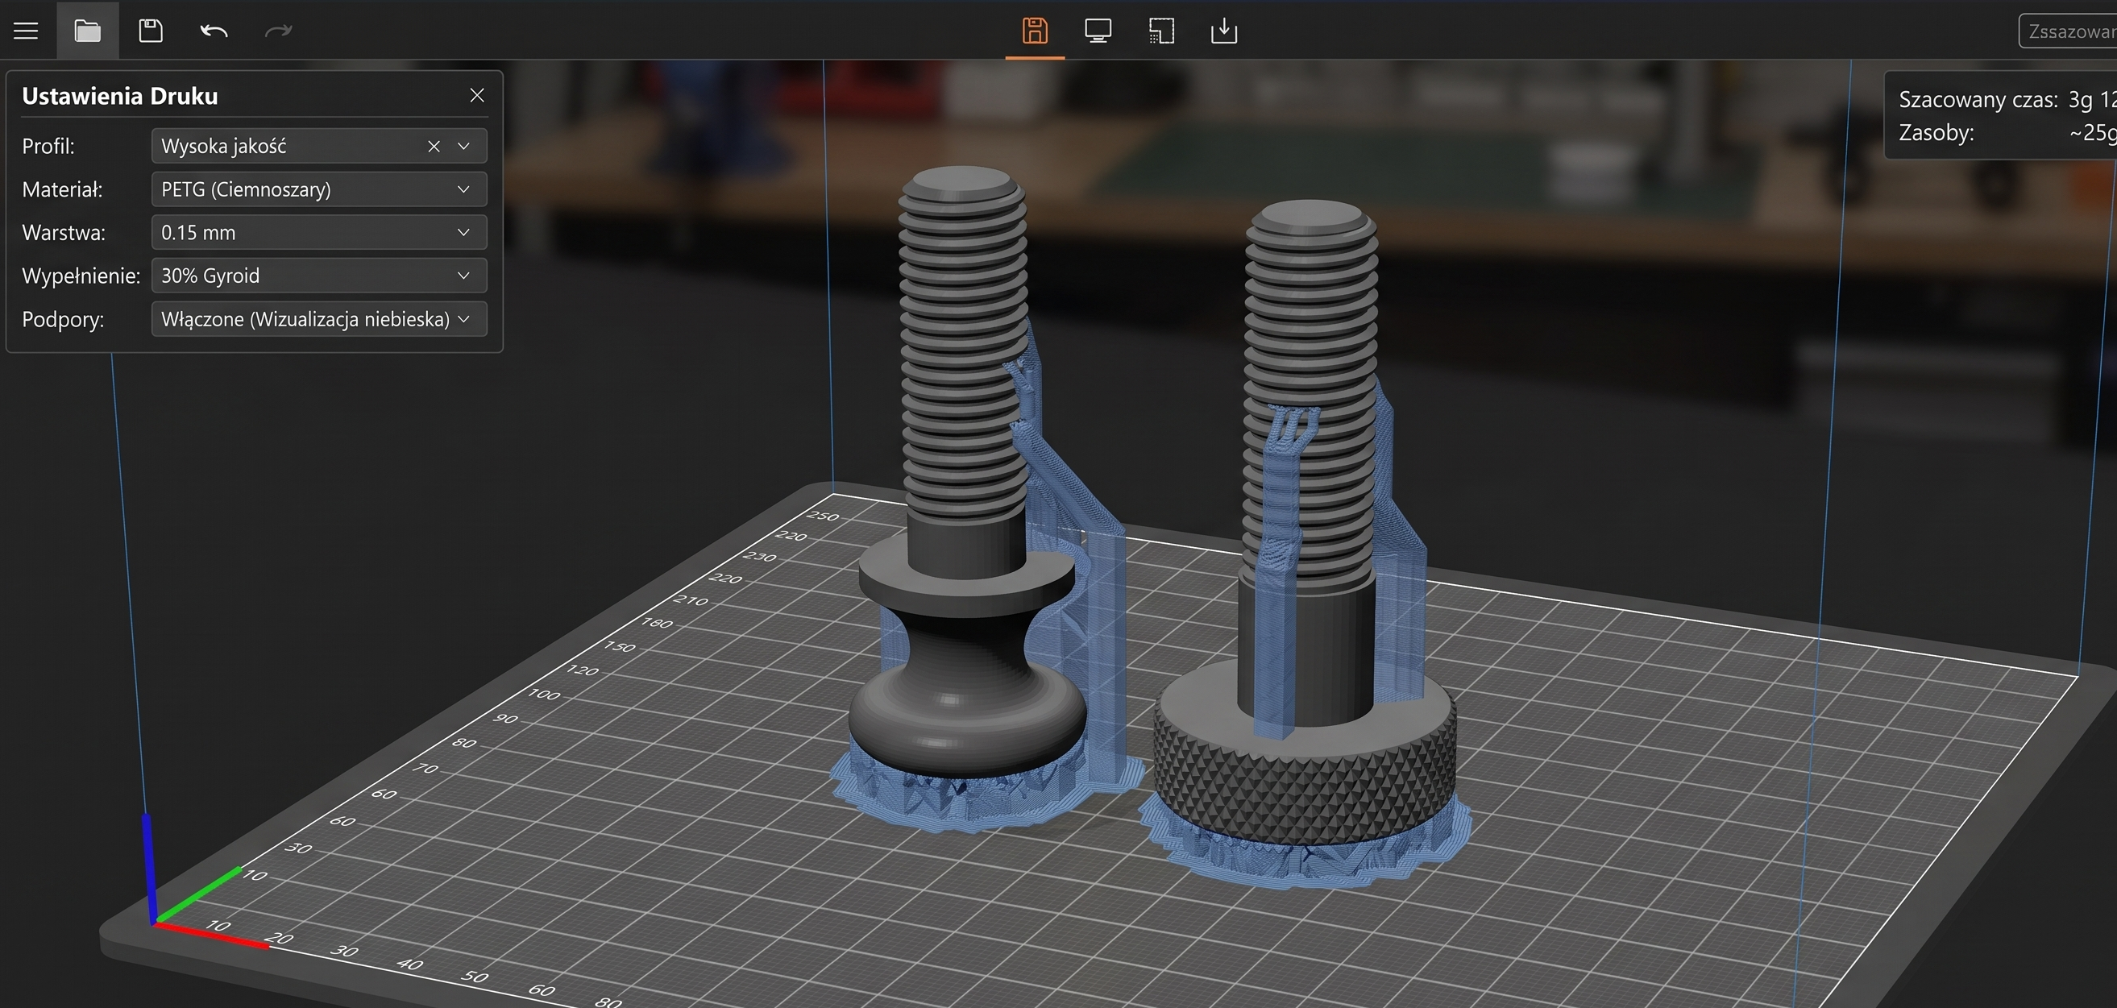Click the green Y axis of the gizmo

tap(200, 893)
